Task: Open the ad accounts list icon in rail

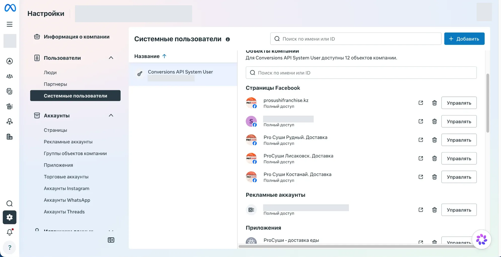Action: (x=10, y=106)
